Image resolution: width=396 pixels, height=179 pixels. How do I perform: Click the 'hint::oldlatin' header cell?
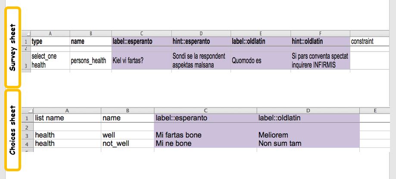tap(320, 42)
